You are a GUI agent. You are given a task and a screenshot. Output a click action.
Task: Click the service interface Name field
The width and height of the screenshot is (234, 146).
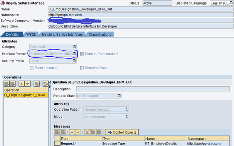141,9
